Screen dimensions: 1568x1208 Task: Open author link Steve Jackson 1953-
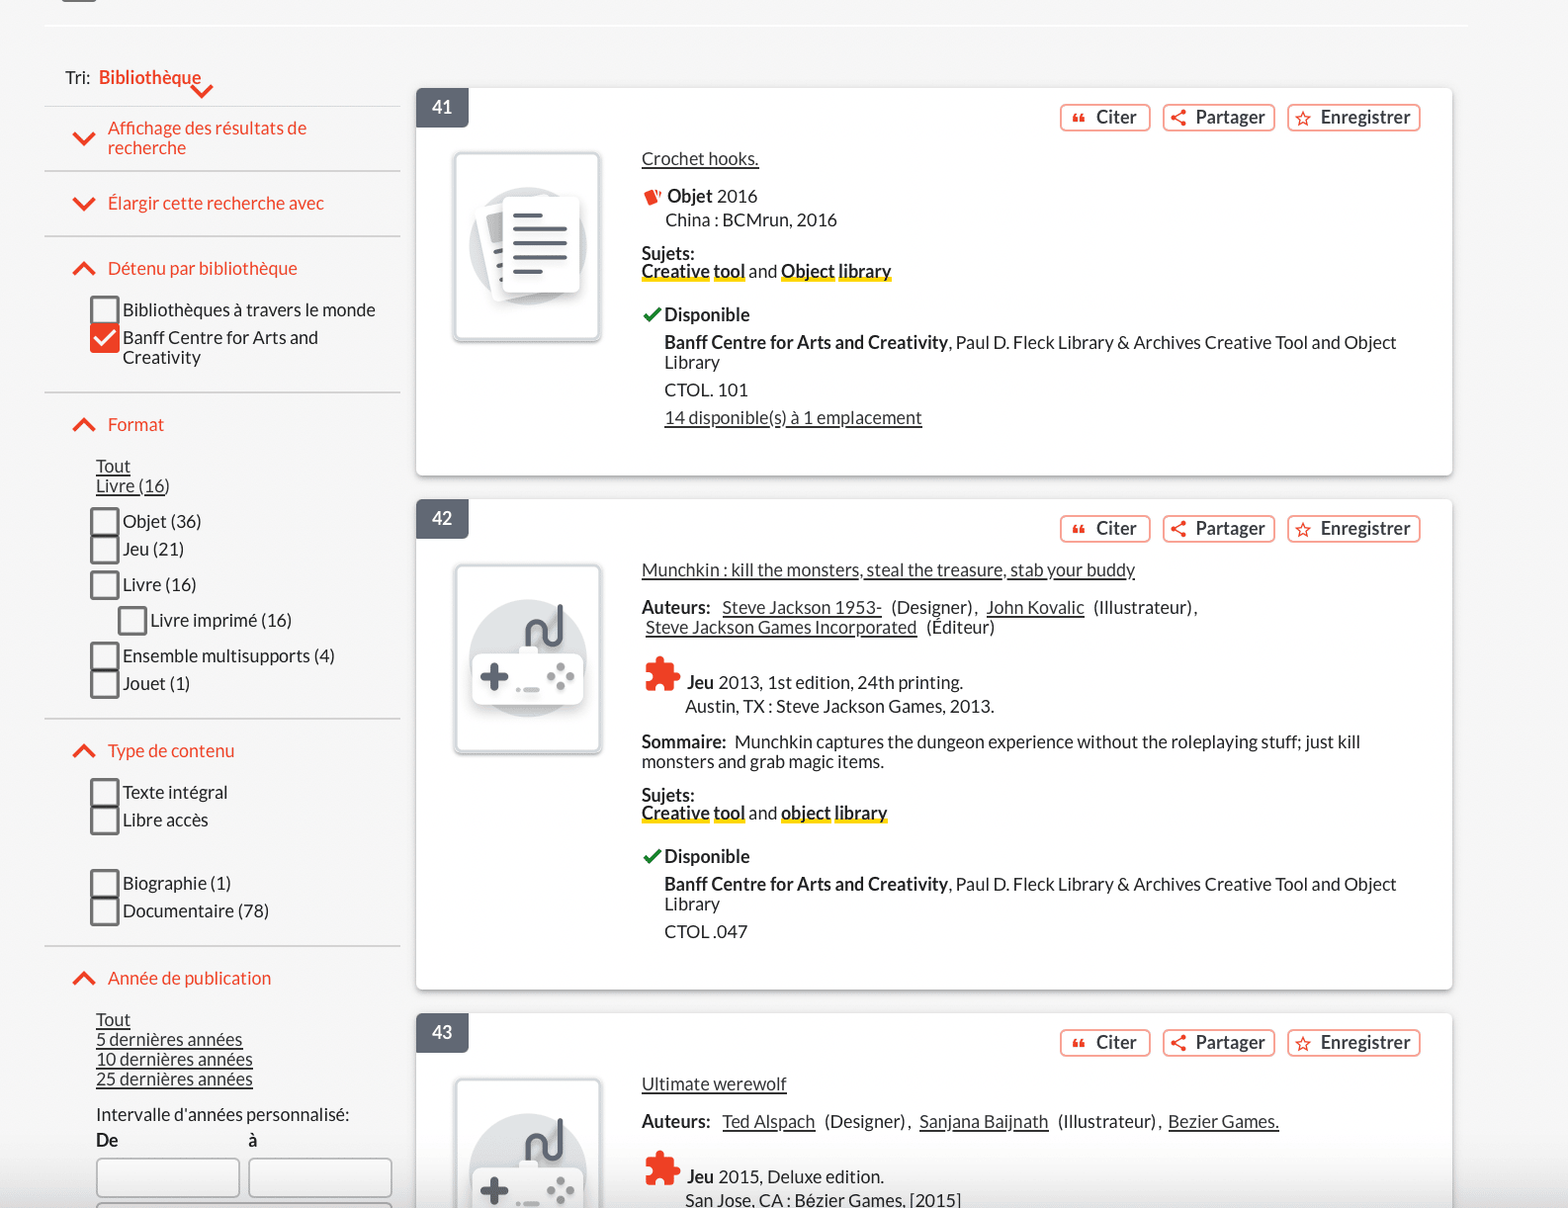(x=802, y=608)
